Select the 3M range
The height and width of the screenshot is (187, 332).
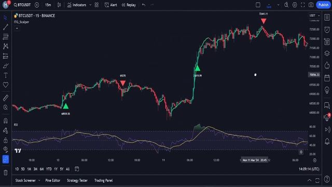coord(35,169)
